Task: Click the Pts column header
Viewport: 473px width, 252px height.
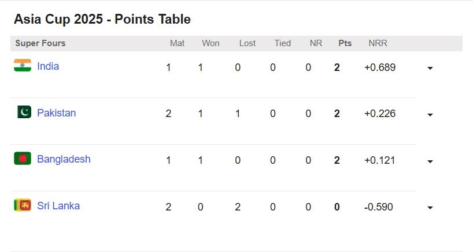Action: (x=345, y=43)
